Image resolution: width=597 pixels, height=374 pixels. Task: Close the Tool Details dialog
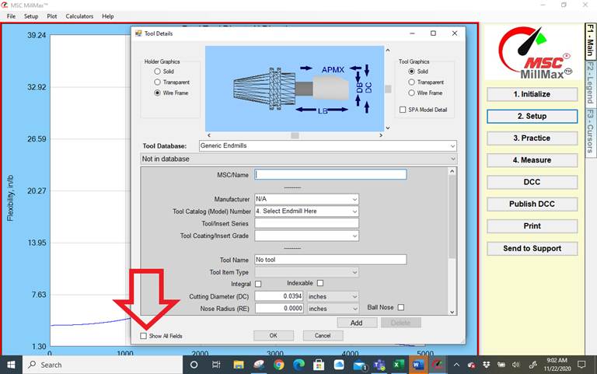455,33
